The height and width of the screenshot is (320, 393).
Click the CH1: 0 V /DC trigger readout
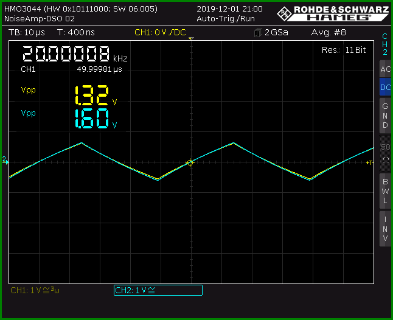point(160,33)
